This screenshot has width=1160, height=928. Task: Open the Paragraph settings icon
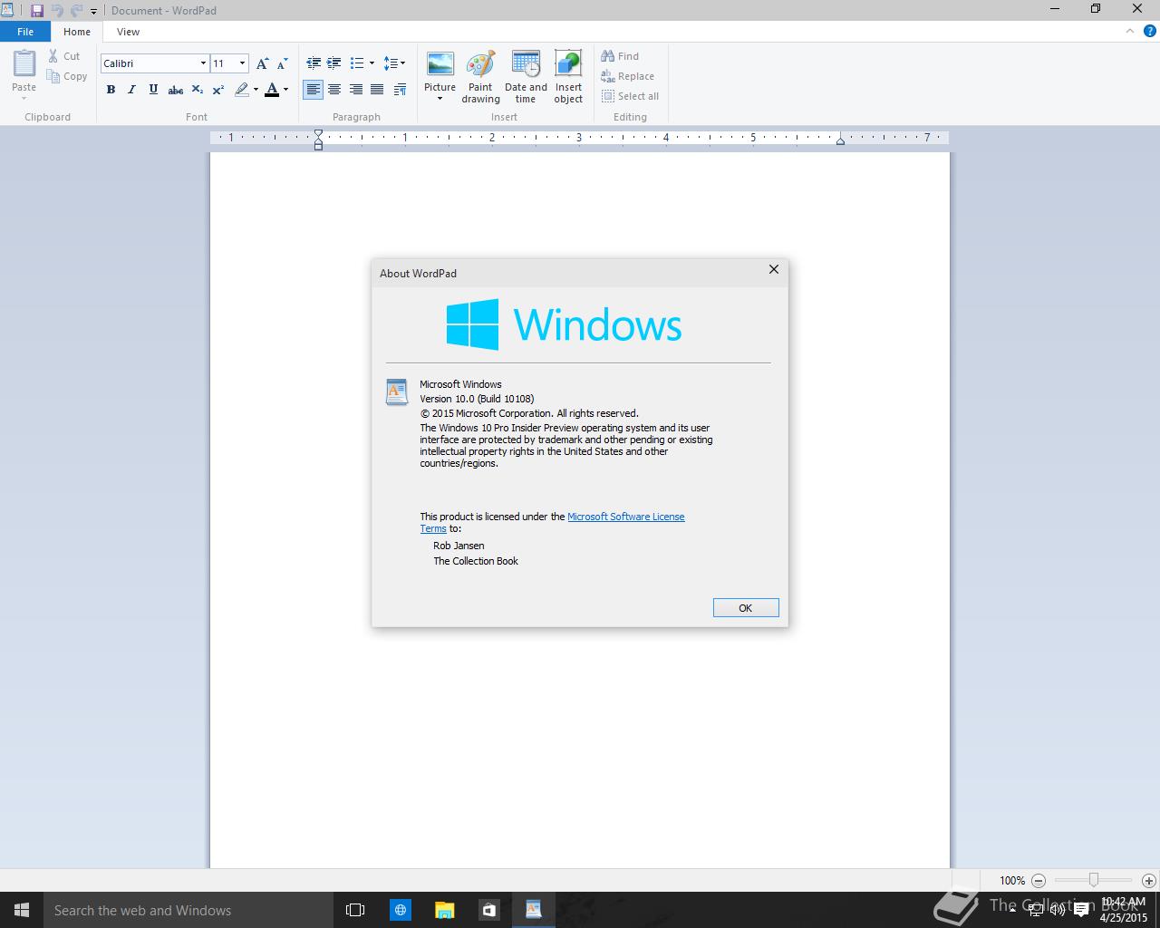point(400,90)
